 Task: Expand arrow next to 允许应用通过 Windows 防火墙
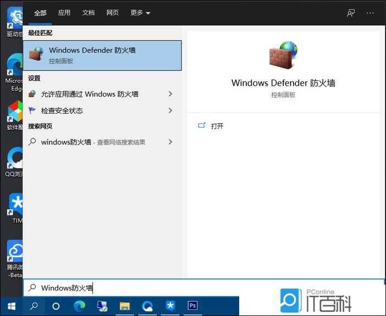[x=170, y=94]
